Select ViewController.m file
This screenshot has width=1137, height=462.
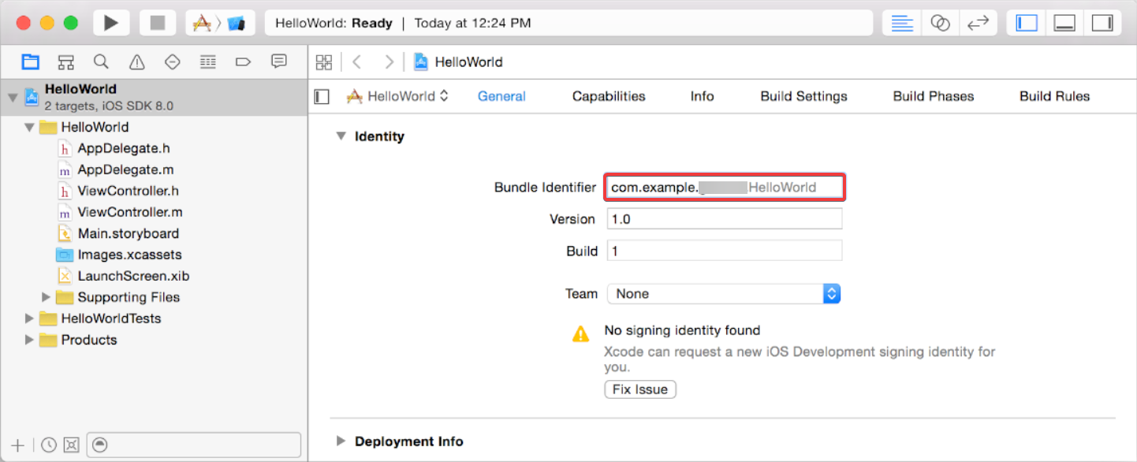[130, 212]
